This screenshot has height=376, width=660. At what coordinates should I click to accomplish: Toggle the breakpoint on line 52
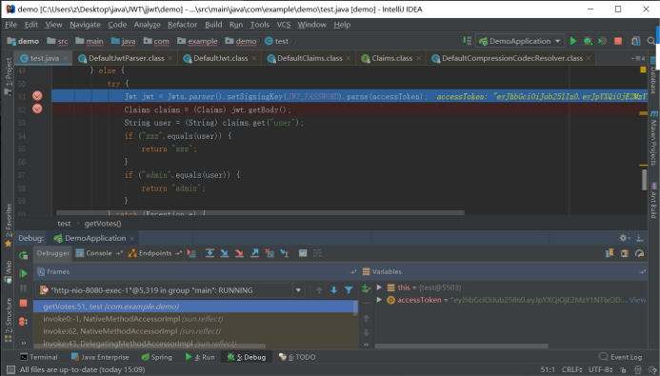pyautogui.click(x=37, y=109)
